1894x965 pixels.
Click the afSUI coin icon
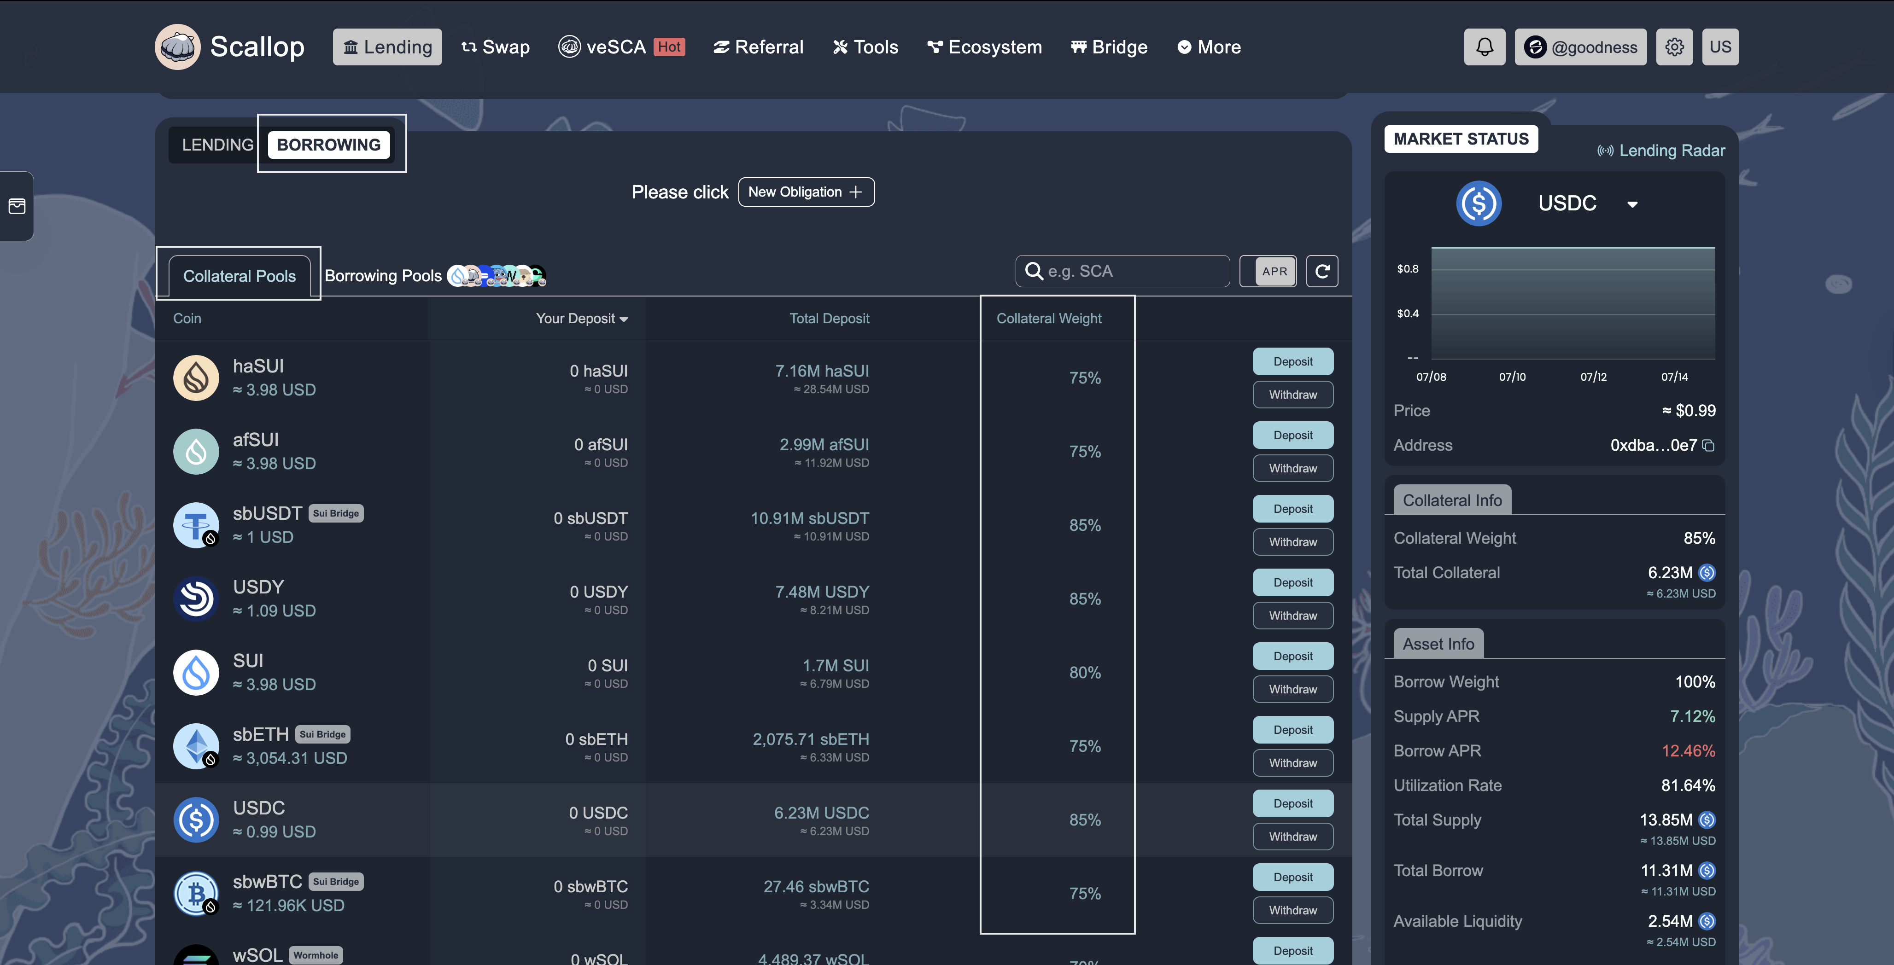pyautogui.click(x=196, y=451)
